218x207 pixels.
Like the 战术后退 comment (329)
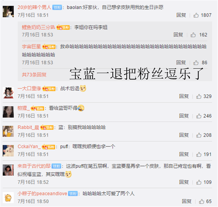pos(199,96)
